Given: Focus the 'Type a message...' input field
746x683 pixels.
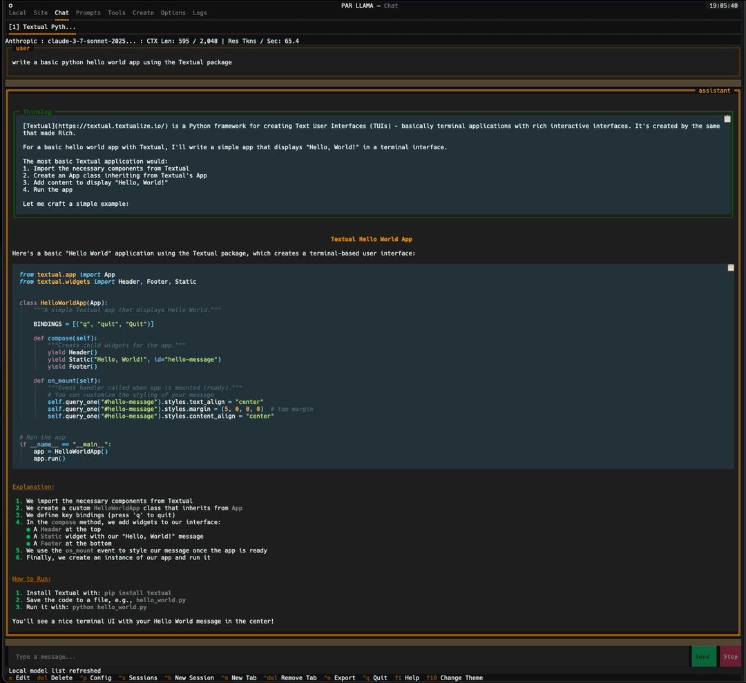Looking at the screenshot, I should (x=347, y=656).
